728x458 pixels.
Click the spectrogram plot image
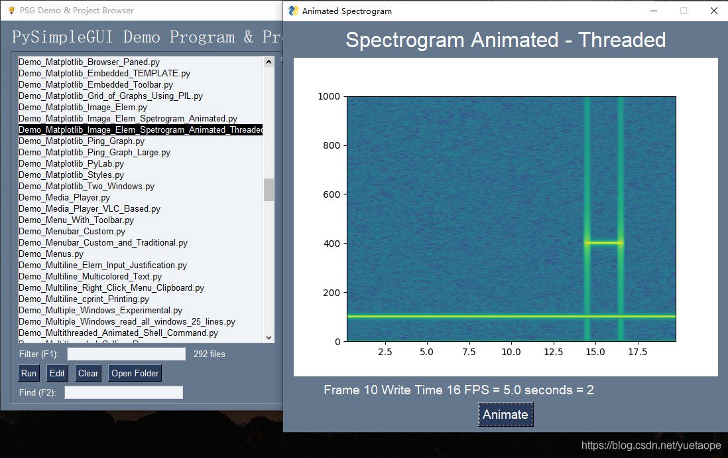click(506, 216)
